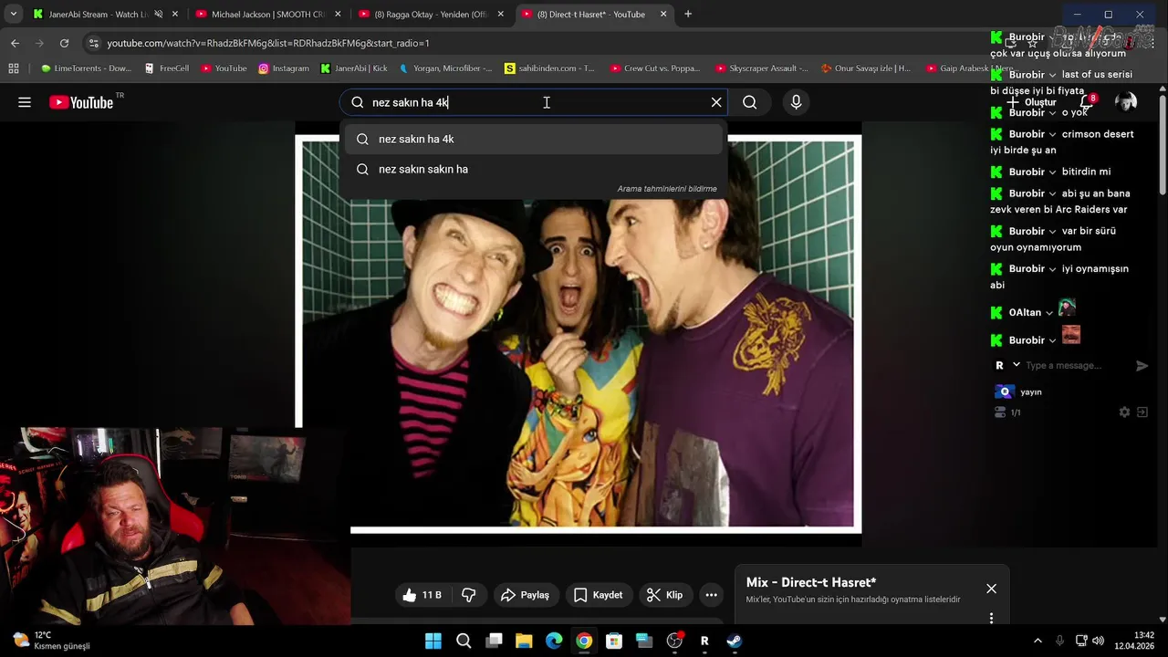Screen dimensions: 1168x657
Task: Open Mix panel three-dot options
Action: [991, 619]
